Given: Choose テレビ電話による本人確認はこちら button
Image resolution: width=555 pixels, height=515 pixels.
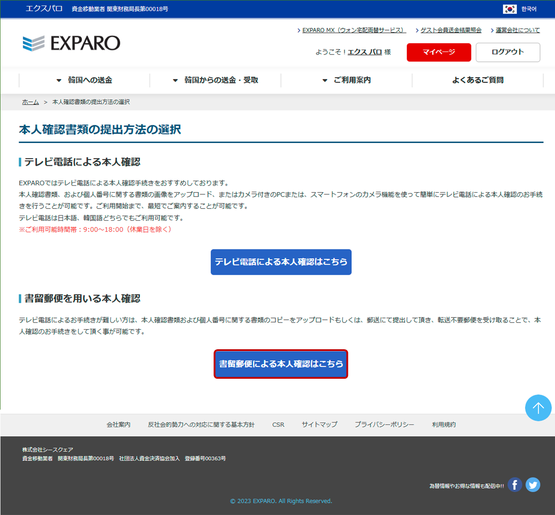Looking at the screenshot, I should tap(281, 262).
